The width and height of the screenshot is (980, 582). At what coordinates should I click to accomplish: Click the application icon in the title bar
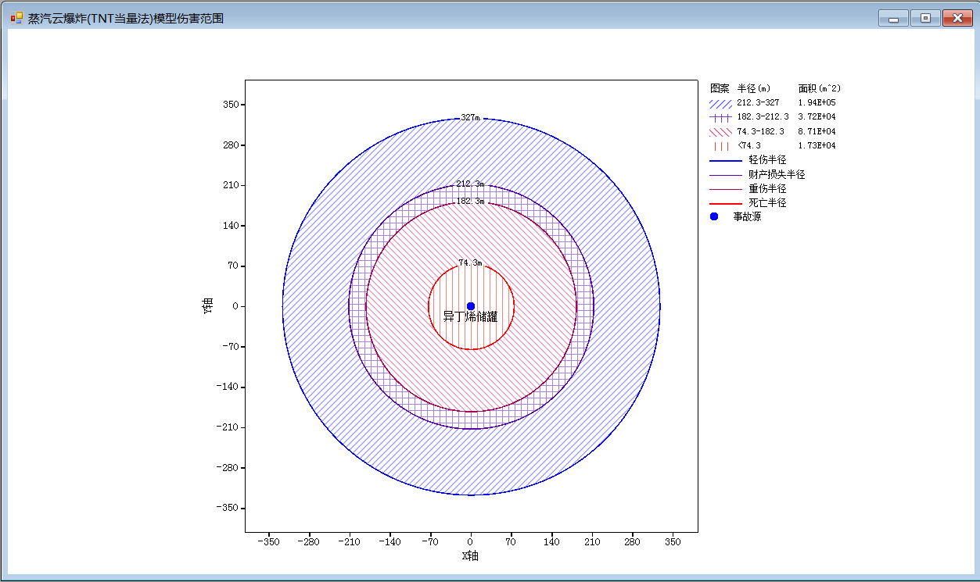pos(16,17)
